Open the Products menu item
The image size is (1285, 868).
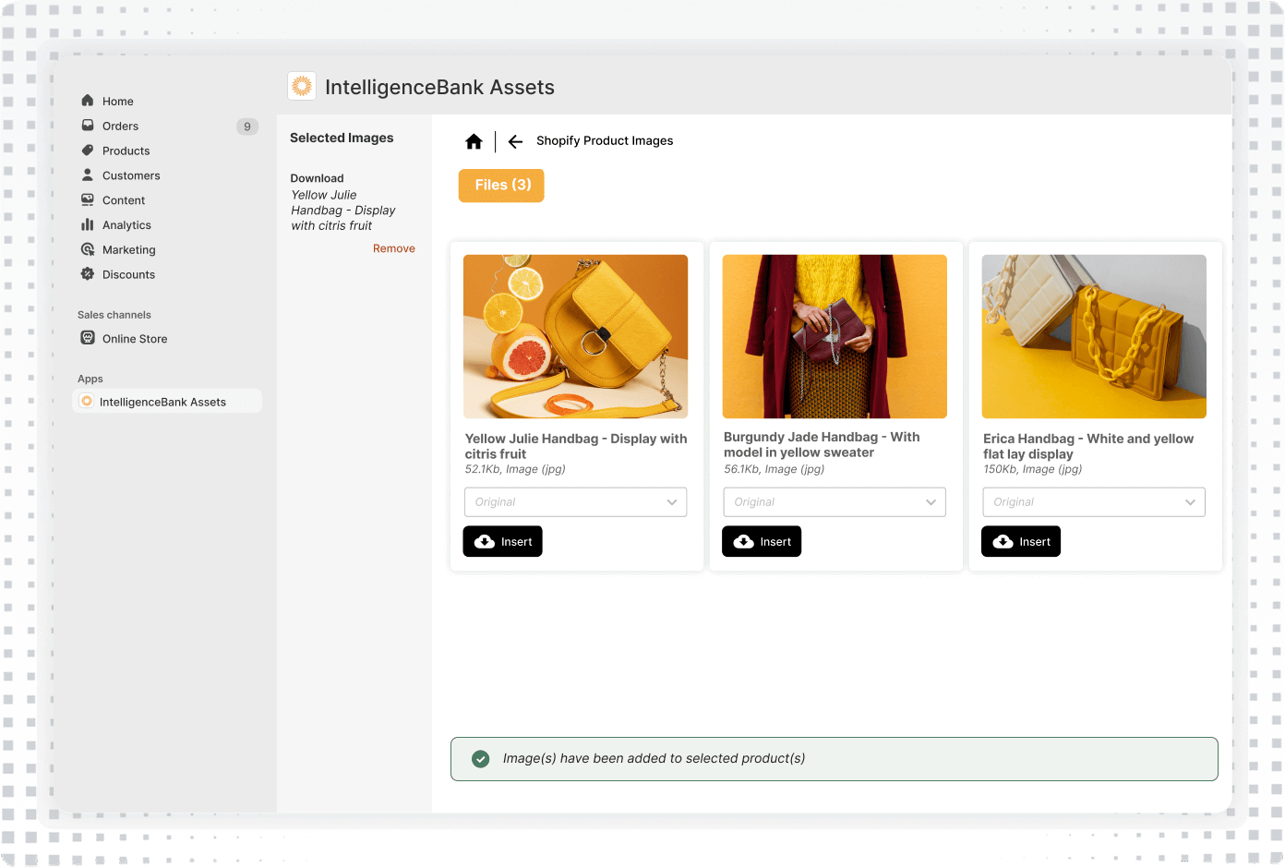pyautogui.click(x=126, y=151)
